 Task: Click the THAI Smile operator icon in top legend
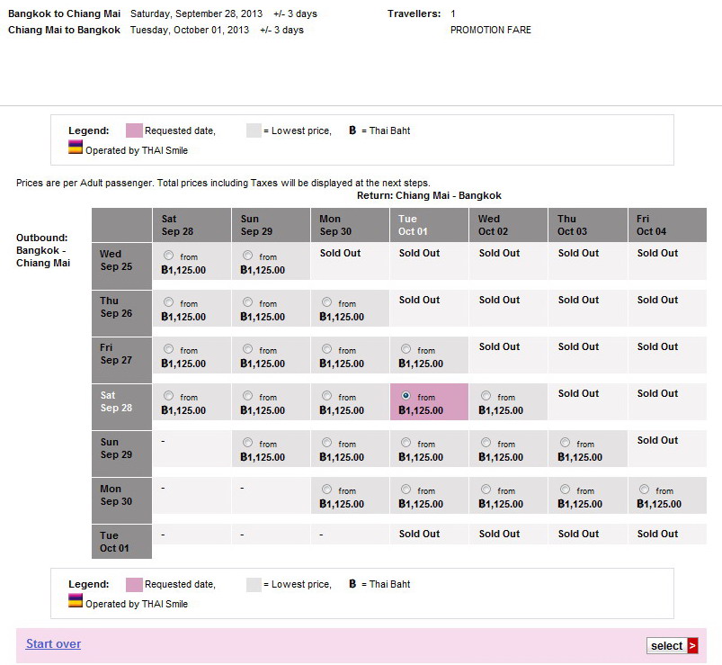(x=76, y=148)
